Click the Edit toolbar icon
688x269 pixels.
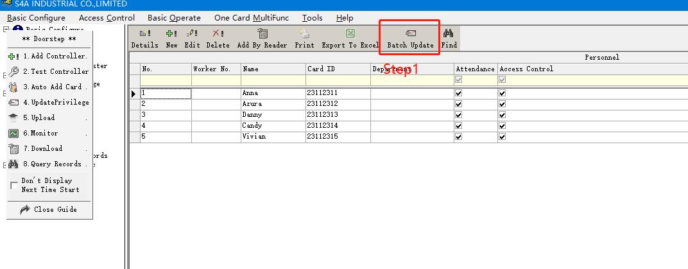192,34
